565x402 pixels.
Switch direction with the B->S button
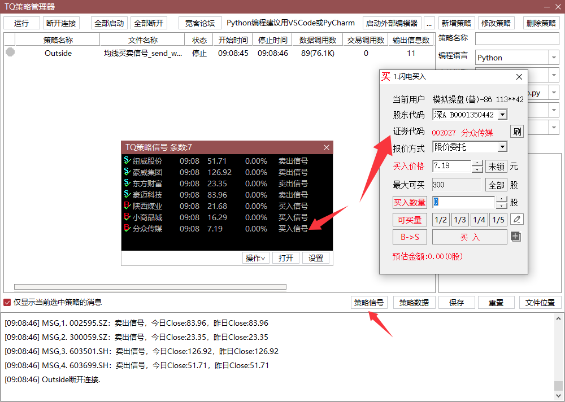[x=410, y=237]
